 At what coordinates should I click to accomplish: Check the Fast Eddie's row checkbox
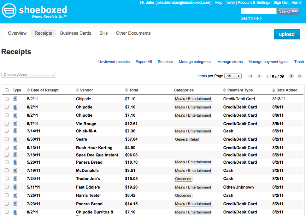(7, 187)
